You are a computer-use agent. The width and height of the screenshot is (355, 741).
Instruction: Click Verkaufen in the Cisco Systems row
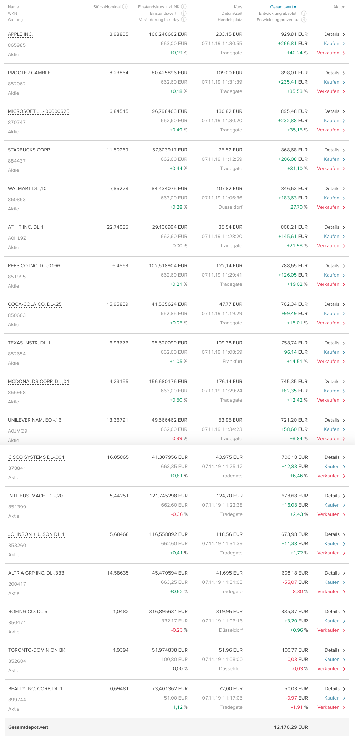pyautogui.click(x=331, y=476)
